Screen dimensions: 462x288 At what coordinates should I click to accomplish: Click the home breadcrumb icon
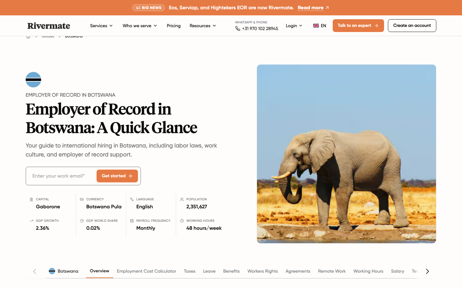(x=28, y=36)
